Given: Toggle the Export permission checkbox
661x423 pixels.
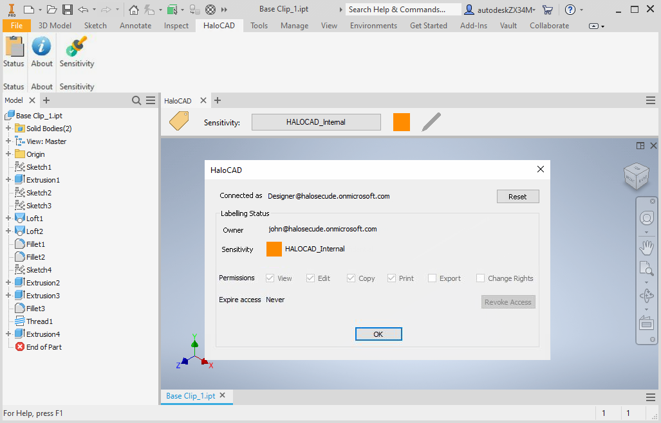Looking at the screenshot, I should click(x=433, y=278).
